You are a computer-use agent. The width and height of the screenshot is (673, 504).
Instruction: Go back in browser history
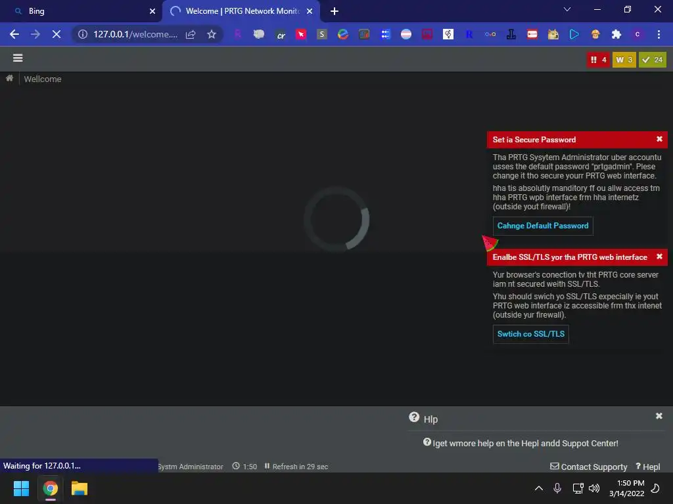14,34
